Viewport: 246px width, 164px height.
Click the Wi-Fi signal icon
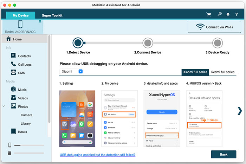click(x=200, y=27)
